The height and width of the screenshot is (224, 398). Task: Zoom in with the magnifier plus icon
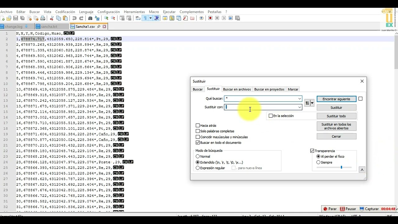(106, 18)
